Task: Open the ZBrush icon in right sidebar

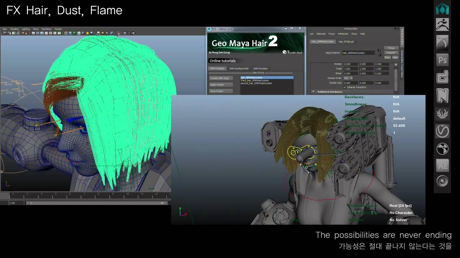Action: coord(442,25)
